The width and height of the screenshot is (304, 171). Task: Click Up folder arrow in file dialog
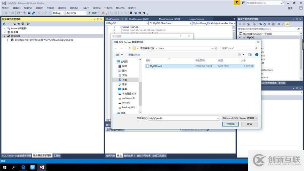click(130, 48)
